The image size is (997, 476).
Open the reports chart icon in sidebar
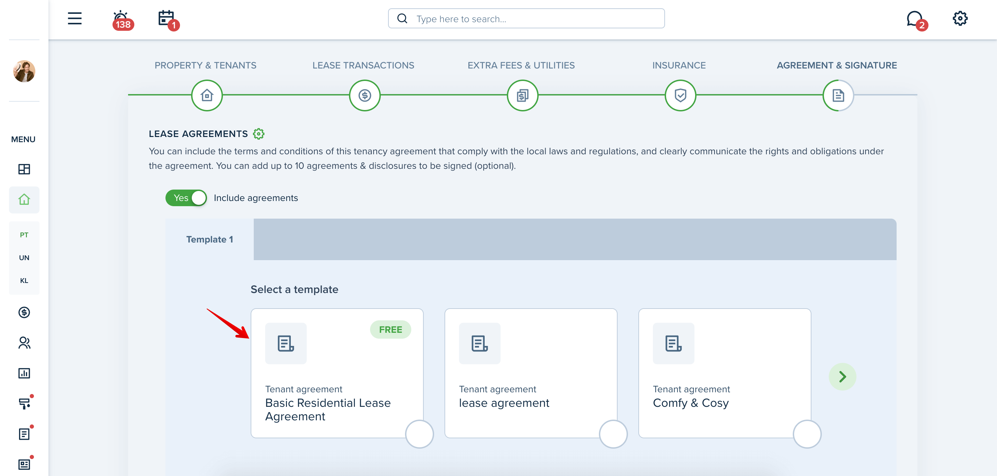click(24, 373)
